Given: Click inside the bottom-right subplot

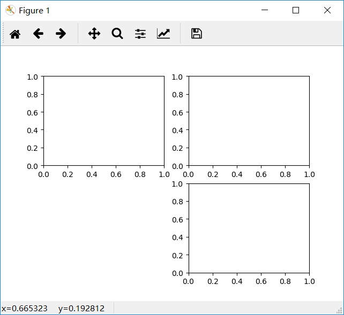Looking at the screenshot, I should pyautogui.click(x=249, y=228).
